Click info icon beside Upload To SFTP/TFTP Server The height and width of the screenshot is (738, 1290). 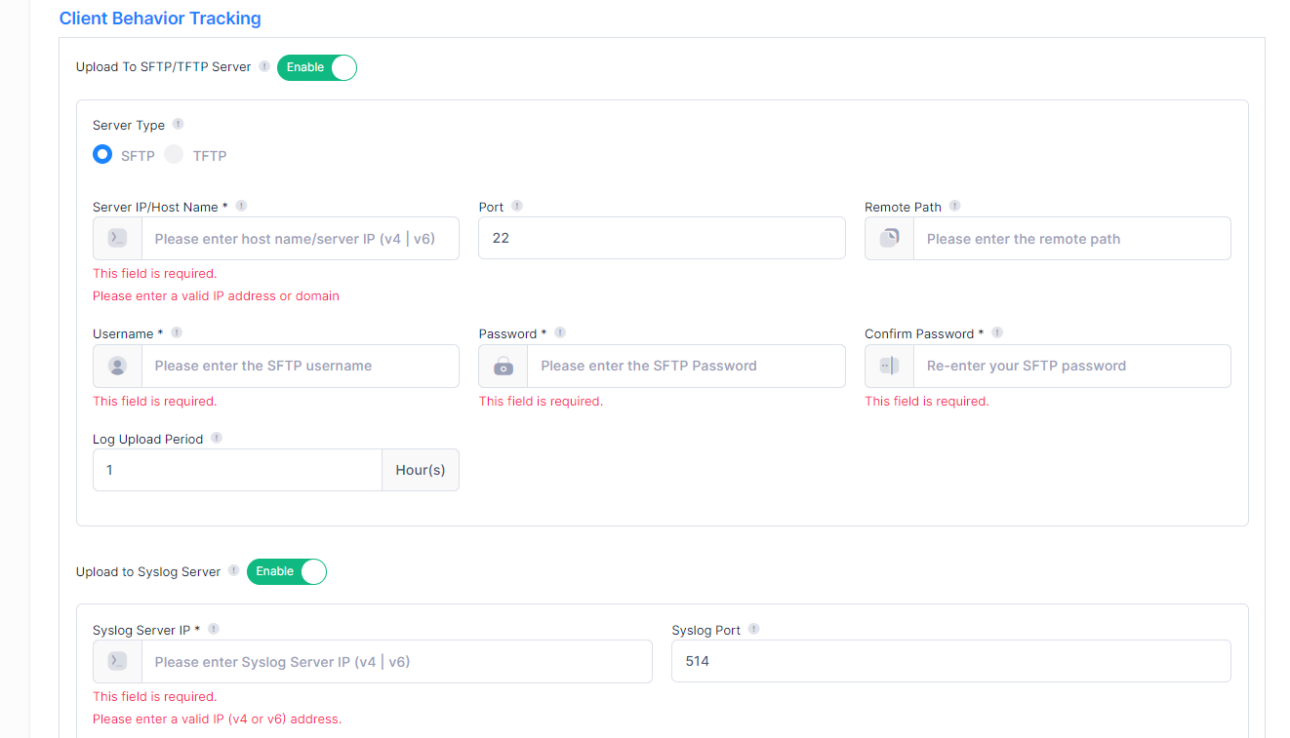(264, 67)
